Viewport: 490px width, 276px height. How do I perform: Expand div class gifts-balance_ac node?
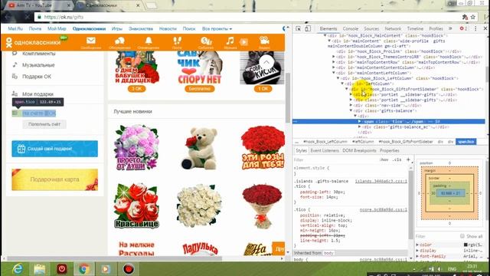pyautogui.click(x=359, y=127)
